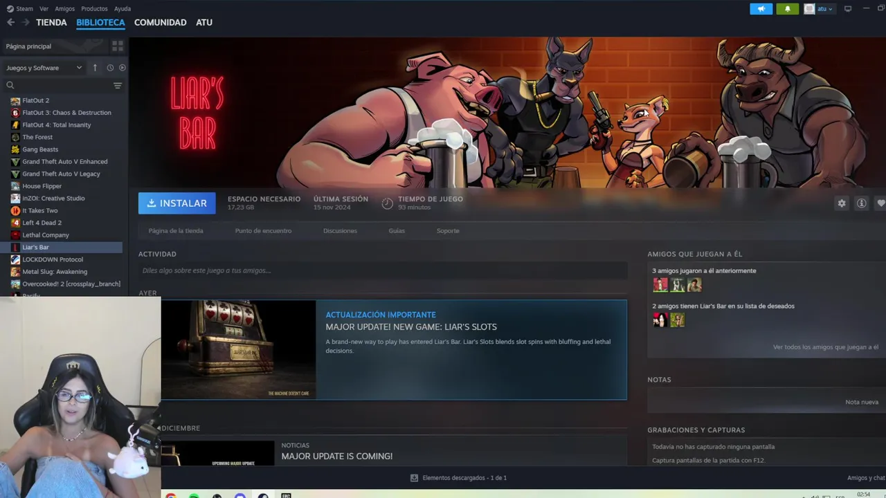Open the Liar's Slots update thumbnail

tap(239, 350)
